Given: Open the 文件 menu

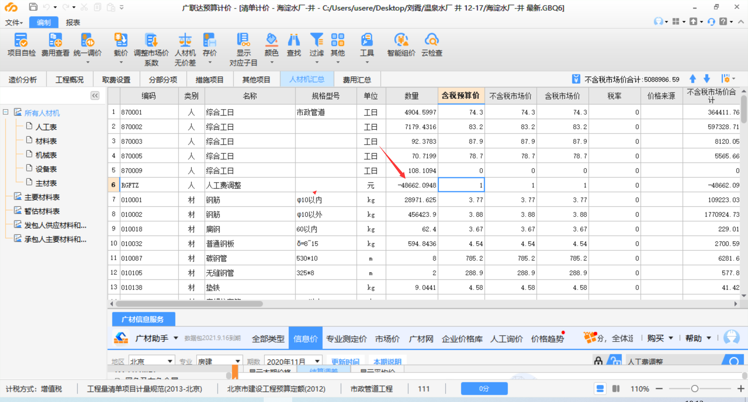Looking at the screenshot, I should tap(14, 23).
